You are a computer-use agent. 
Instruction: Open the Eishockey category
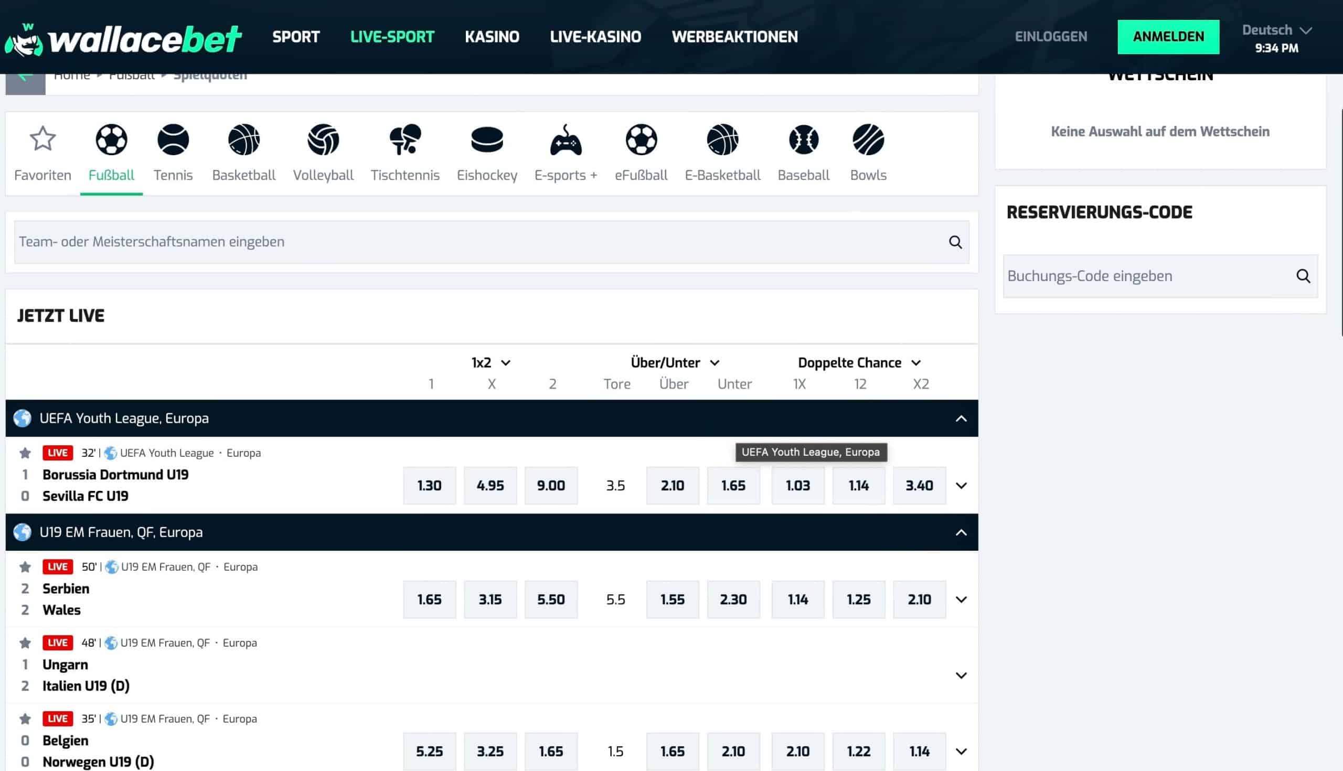(487, 140)
